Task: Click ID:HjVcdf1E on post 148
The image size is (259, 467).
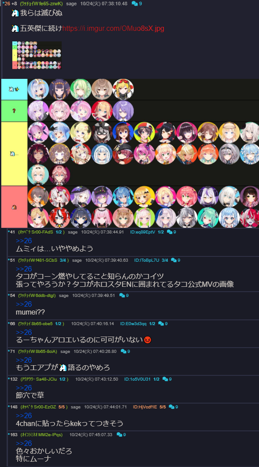Action: click(145, 407)
